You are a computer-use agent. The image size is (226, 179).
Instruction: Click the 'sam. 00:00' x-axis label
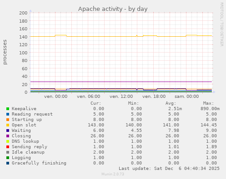click(x=186, y=97)
